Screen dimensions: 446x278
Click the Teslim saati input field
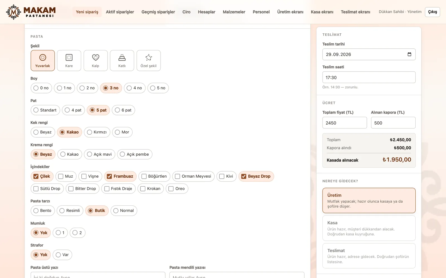(369, 77)
